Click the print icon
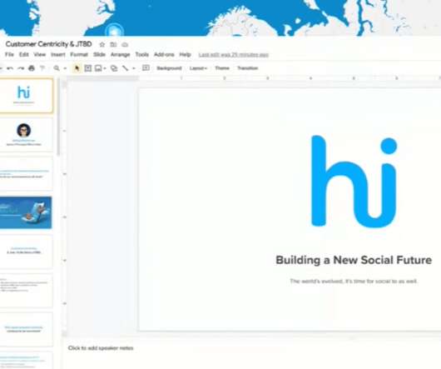This screenshot has width=441, height=369. [x=32, y=68]
